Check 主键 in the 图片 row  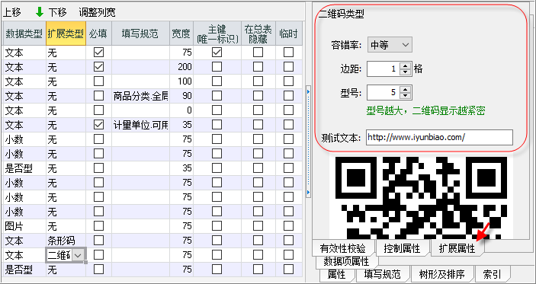(x=217, y=226)
